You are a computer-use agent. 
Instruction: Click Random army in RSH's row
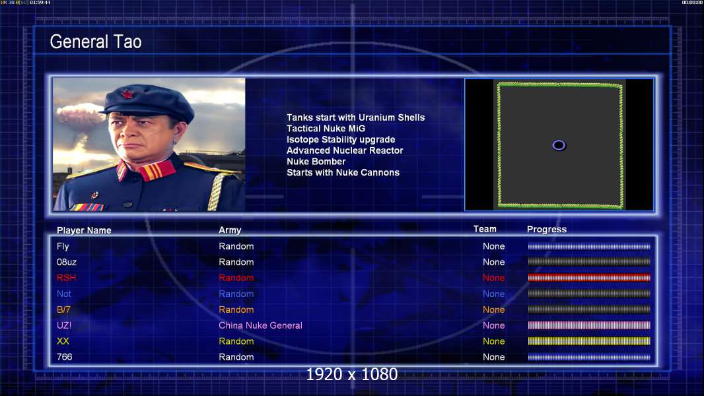tap(236, 278)
